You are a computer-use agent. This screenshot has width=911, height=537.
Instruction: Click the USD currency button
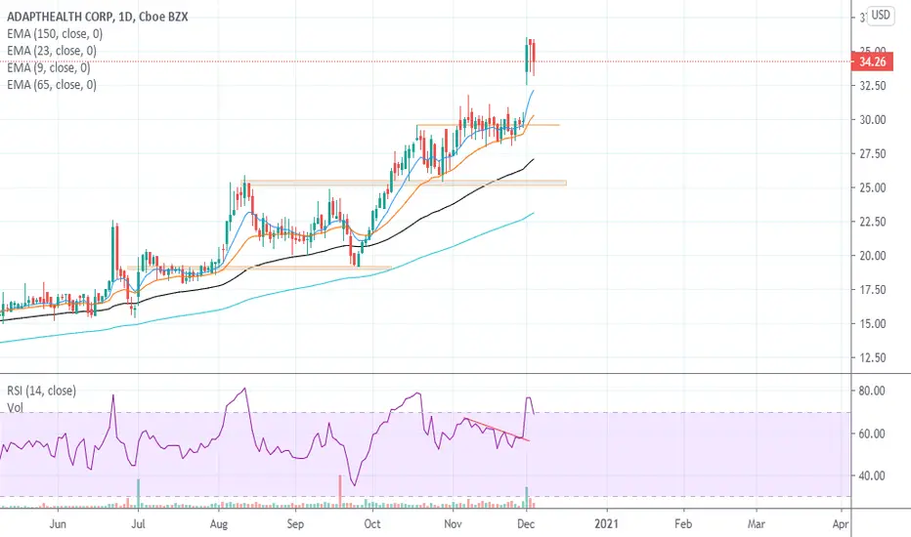pyautogui.click(x=880, y=15)
